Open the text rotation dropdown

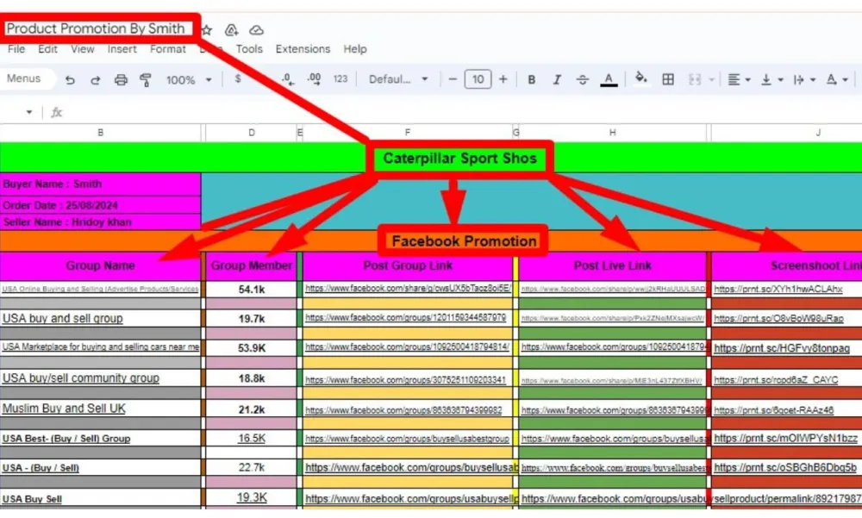pyautogui.click(x=837, y=80)
